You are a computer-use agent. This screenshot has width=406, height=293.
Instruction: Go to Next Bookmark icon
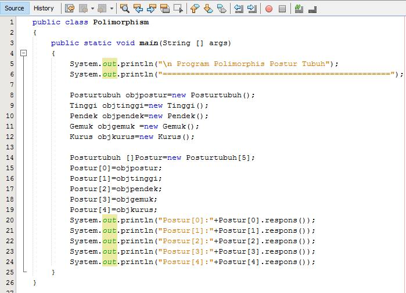point(208,9)
